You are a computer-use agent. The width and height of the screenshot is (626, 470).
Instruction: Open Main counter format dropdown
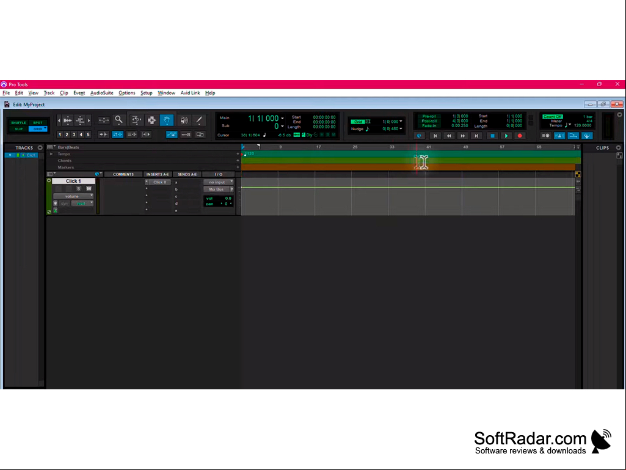coord(282,119)
